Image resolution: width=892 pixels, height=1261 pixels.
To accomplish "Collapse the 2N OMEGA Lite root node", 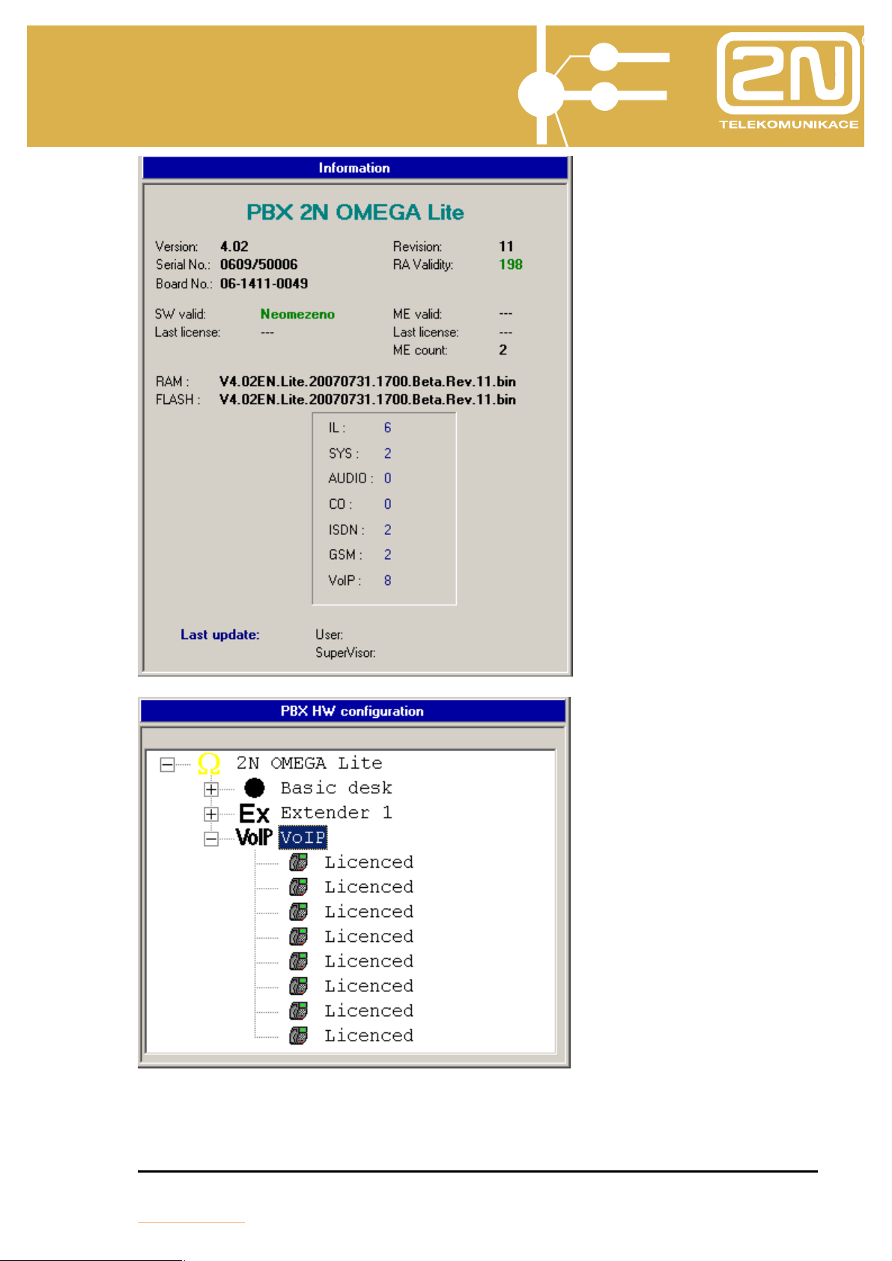I will (168, 764).
